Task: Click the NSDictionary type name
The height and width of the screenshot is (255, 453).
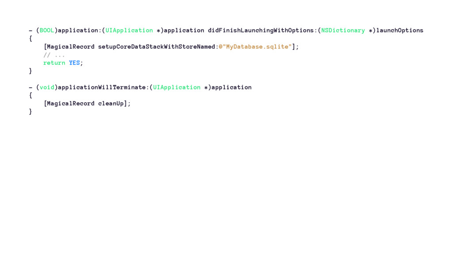Action: click(343, 31)
